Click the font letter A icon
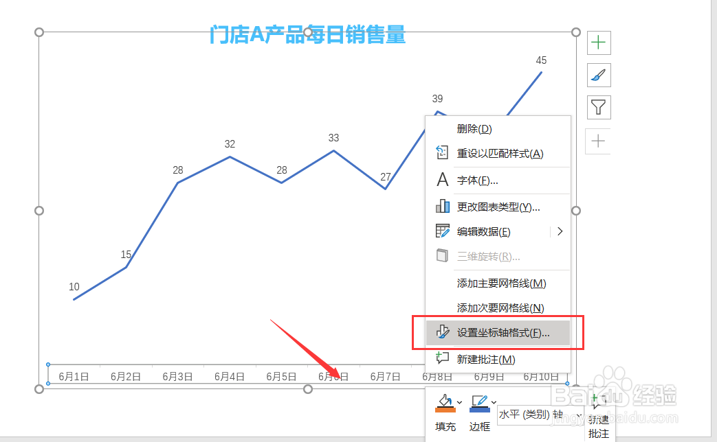Image resolution: width=717 pixels, height=442 pixels. coord(442,179)
